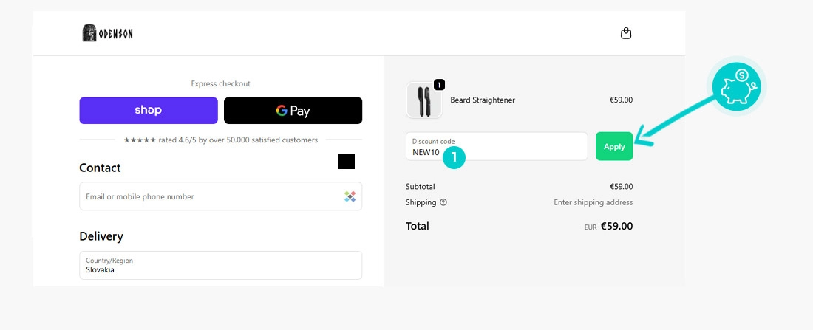Click the colorful autofill icon in email field
The width and height of the screenshot is (813, 330).
(x=350, y=196)
